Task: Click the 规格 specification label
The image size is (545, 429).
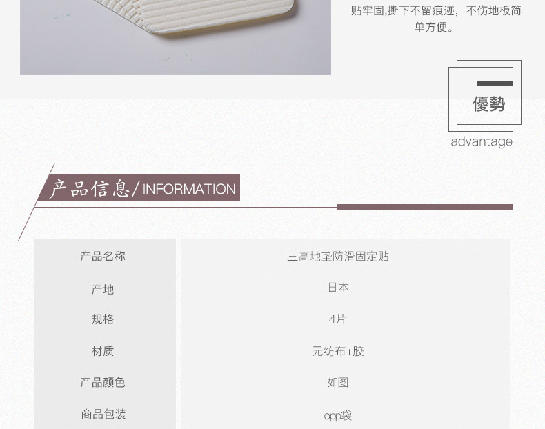Action: pyautogui.click(x=103, y=319)
